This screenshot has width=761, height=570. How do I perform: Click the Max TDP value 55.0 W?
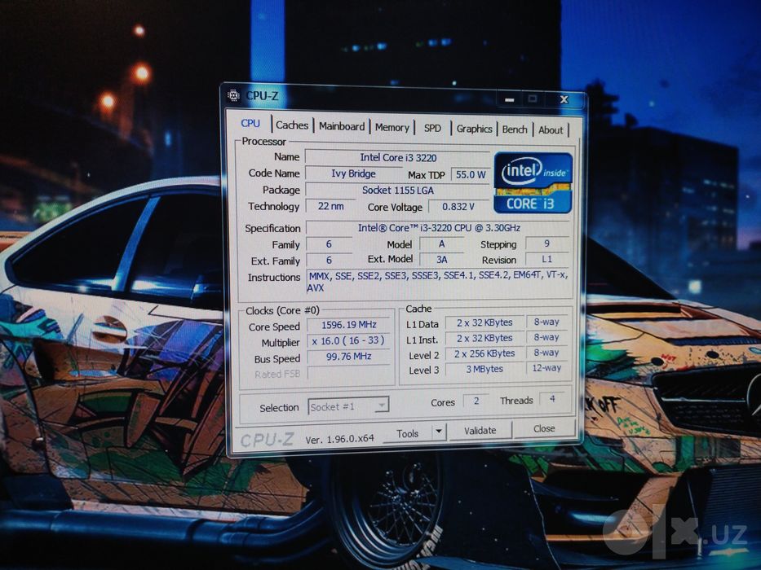tap(471, 175)
